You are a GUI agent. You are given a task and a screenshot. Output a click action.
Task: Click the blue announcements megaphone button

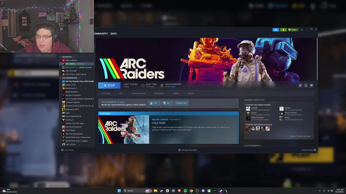click(276, 30)
